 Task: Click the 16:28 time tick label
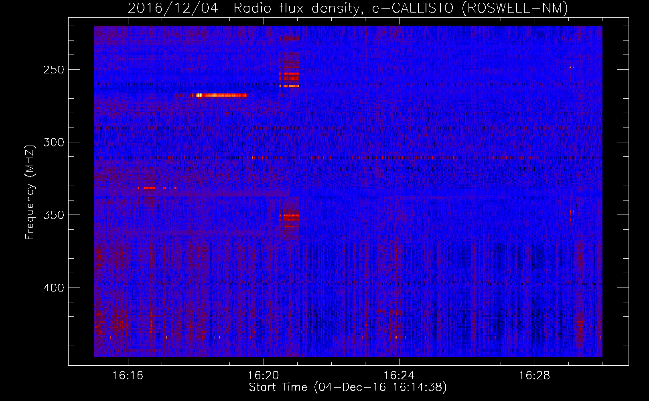535,376
